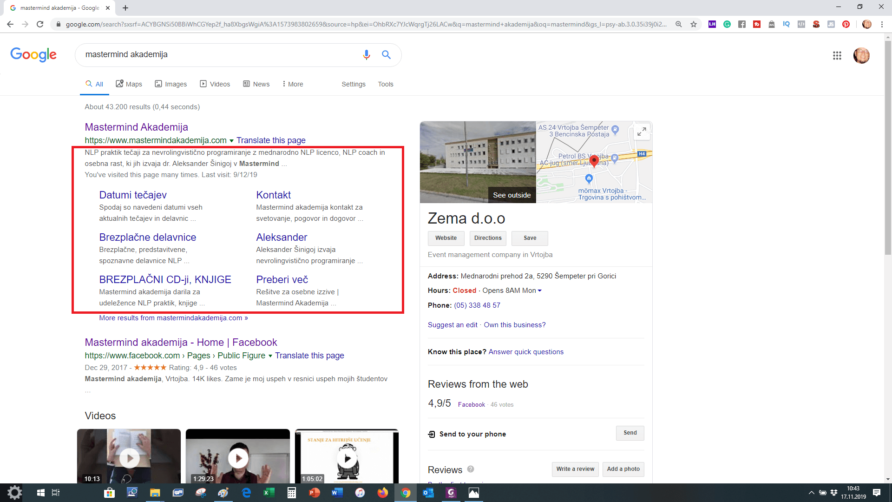Viewport: 892px width, 502px height.
Task: Open Chrome's three-dot menu
Action: tap(882, 24)
